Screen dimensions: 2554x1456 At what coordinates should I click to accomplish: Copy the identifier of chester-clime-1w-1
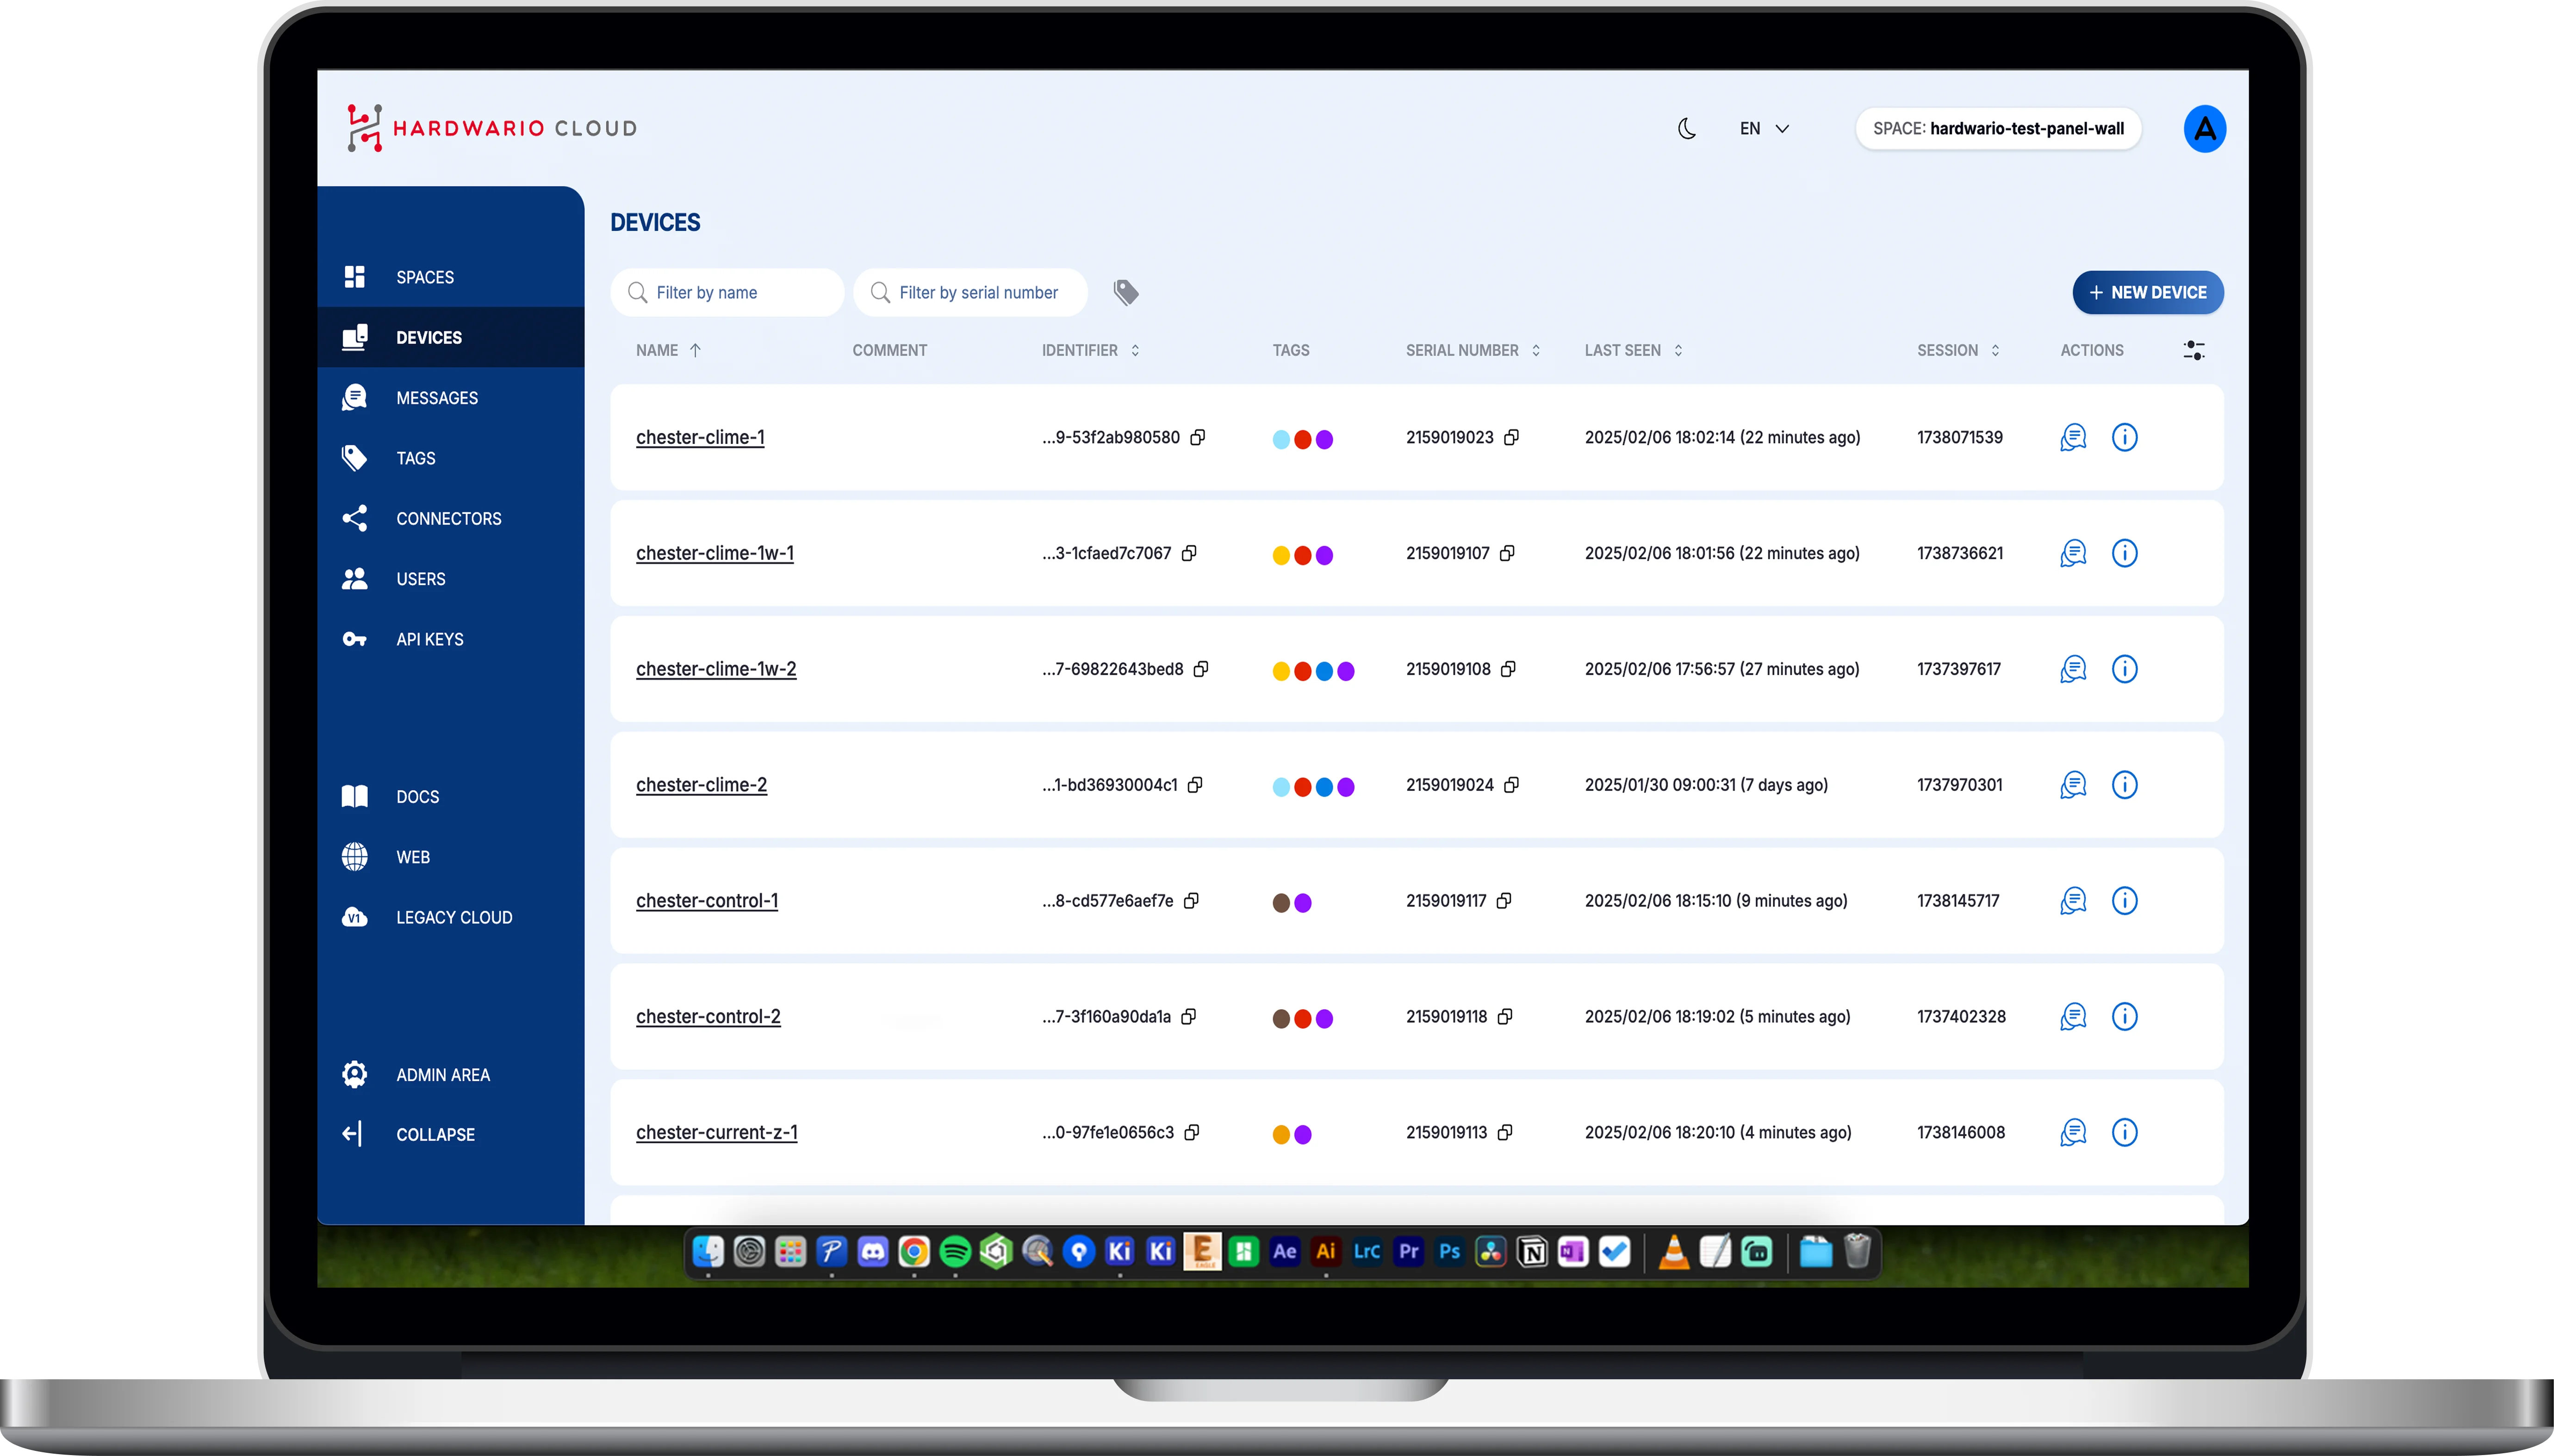point(1189,553)
